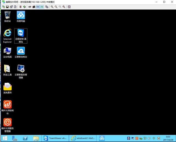
Task: Select the 维护大师控制台 desktop icon
Action: click(x=7, y=107)
